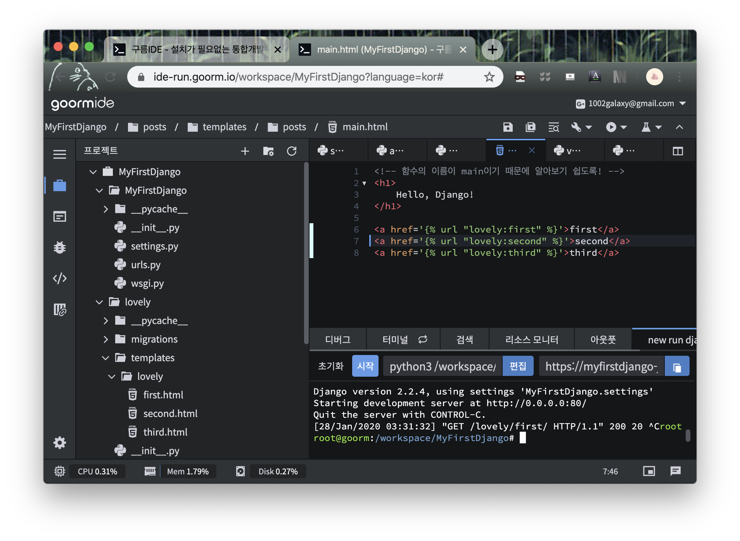Screen dimensions: 740x541
Task: Select the project briefcase icon in sidebar
Action: pyautogui.click(x=59, y=185)
